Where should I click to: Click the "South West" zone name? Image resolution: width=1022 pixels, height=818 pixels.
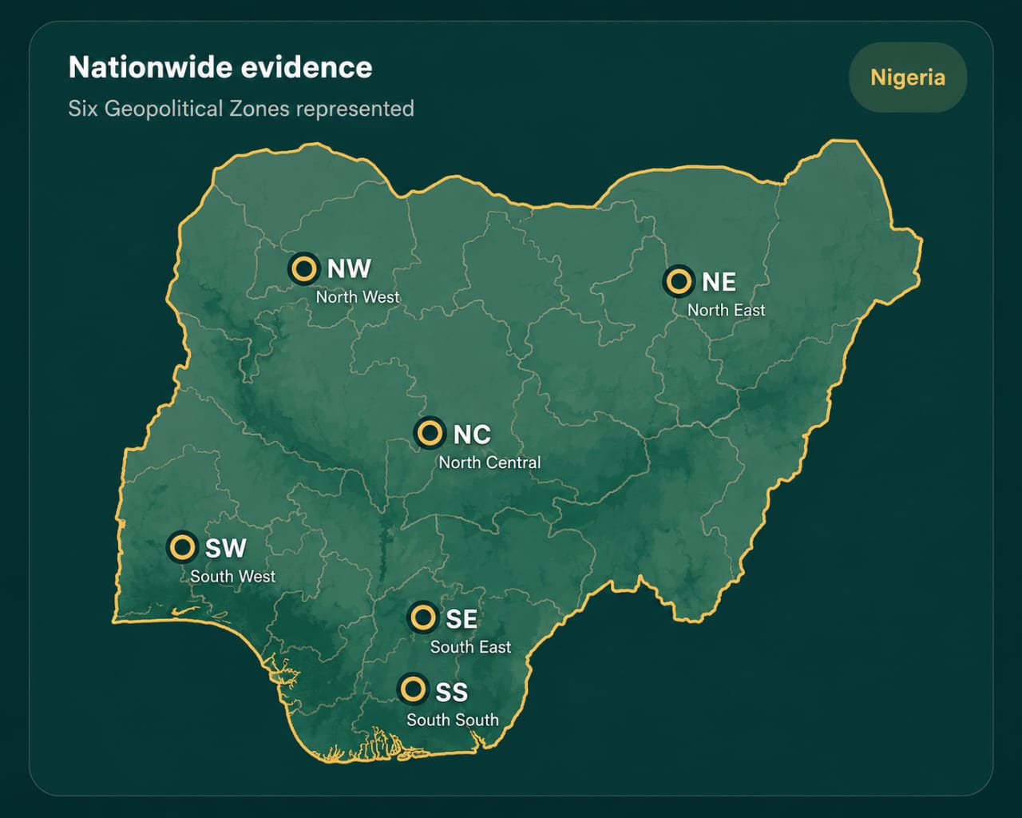pyautogui.click(x=232, y=577)
